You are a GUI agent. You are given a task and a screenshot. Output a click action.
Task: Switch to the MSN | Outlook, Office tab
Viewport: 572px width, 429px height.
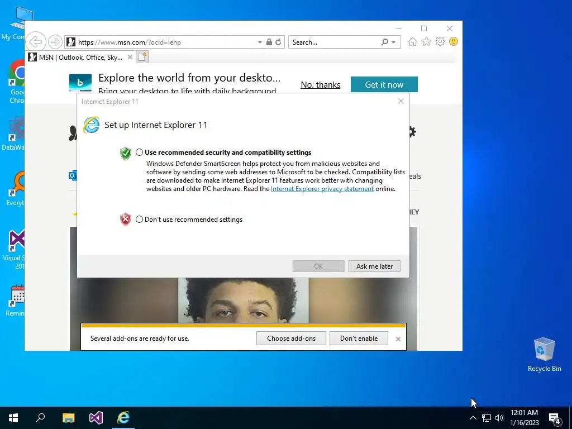click(80, 58)
